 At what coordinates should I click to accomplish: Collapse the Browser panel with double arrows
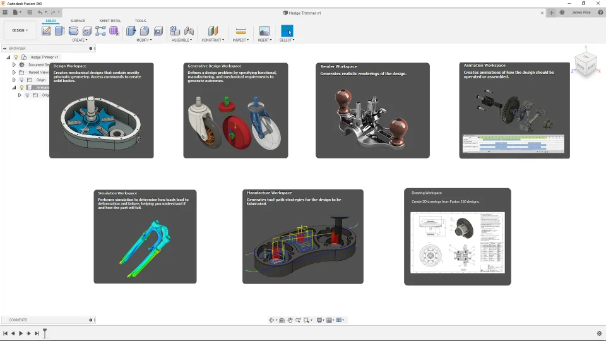(x=4, y=49)
